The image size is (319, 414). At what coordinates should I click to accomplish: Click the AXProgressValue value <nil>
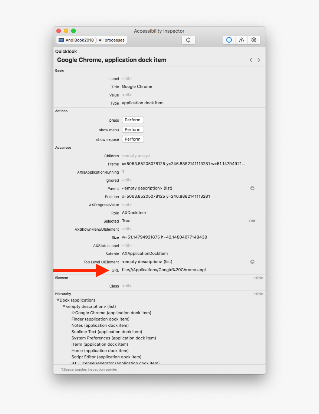[127, 205]
